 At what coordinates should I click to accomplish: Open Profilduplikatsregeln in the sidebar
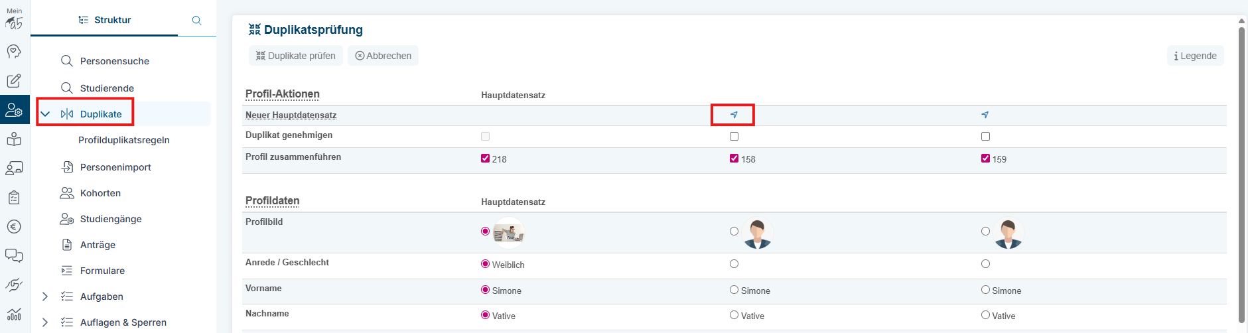click(x=124, y=140)
